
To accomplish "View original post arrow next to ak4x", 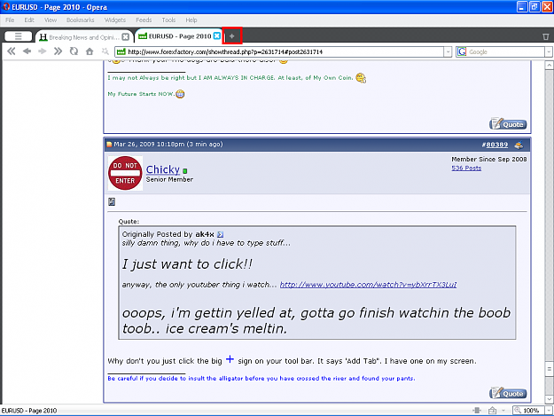I will click(x=220, y=234).
